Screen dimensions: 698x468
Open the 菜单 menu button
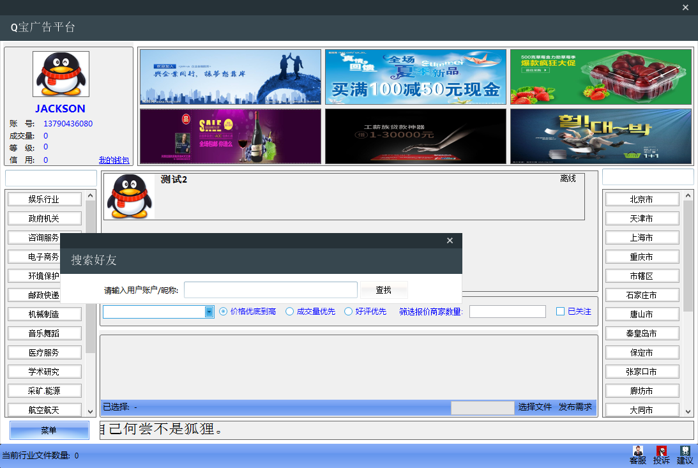(49, 430)
